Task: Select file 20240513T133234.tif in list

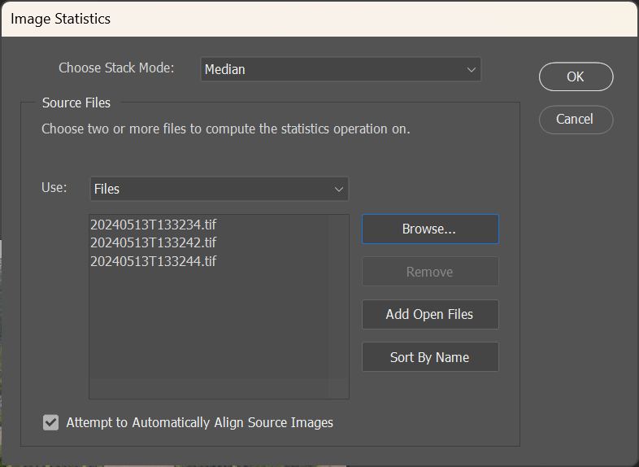Action: (x=153, y=225)
